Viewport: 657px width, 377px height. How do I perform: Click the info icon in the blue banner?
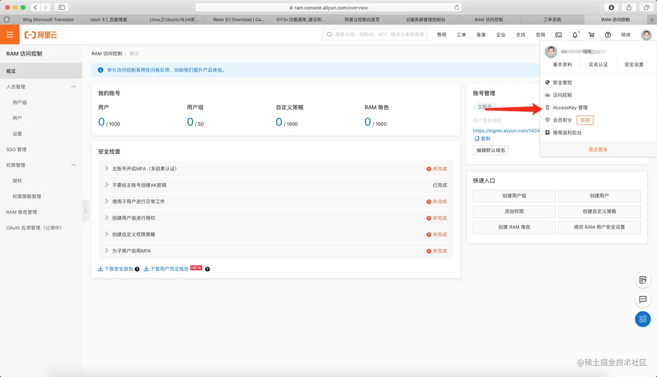(100, 70)
